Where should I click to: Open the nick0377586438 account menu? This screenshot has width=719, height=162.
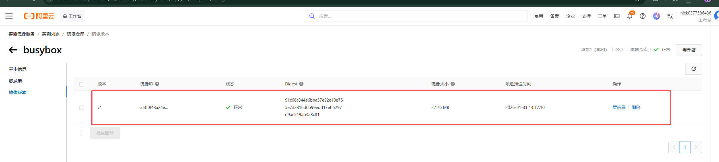pyautogui.click(x=696, y=16)
